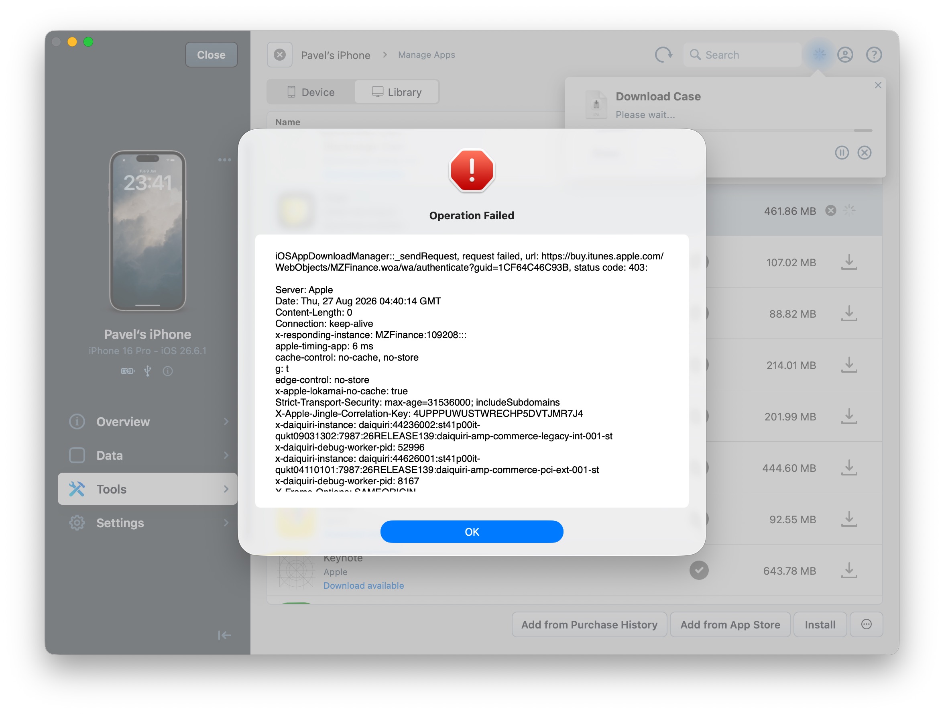This screenshot has width=944, height=714.
Task: Open the Overview section in sidebar
Action: 148,422
